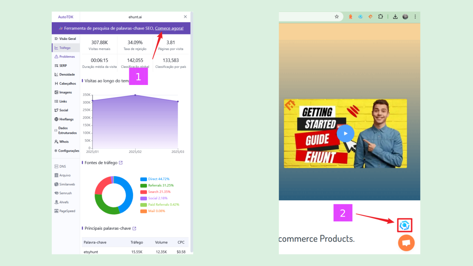Click the Search 21.35% legend entry
Screen dimensions: 473x266
pyautogui.click(x=156, y=192)
